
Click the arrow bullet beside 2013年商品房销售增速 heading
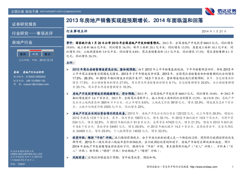pos(68,70)
